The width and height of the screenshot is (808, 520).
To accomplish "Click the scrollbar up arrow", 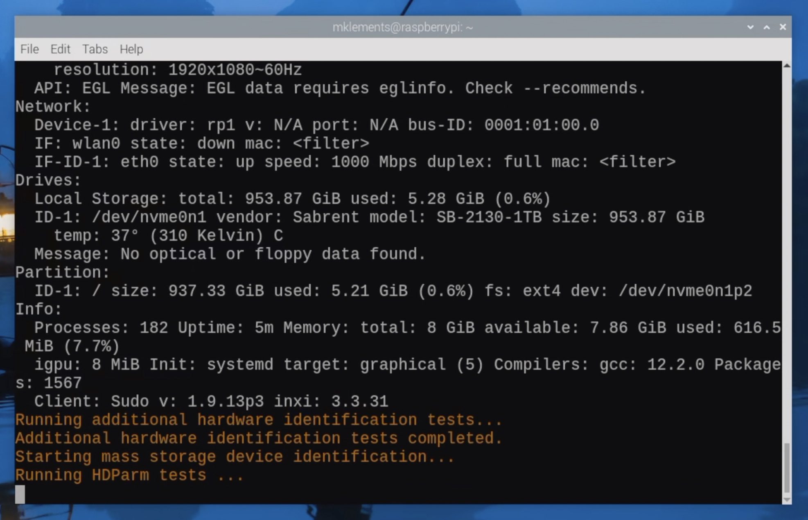I will click(787, 66).
